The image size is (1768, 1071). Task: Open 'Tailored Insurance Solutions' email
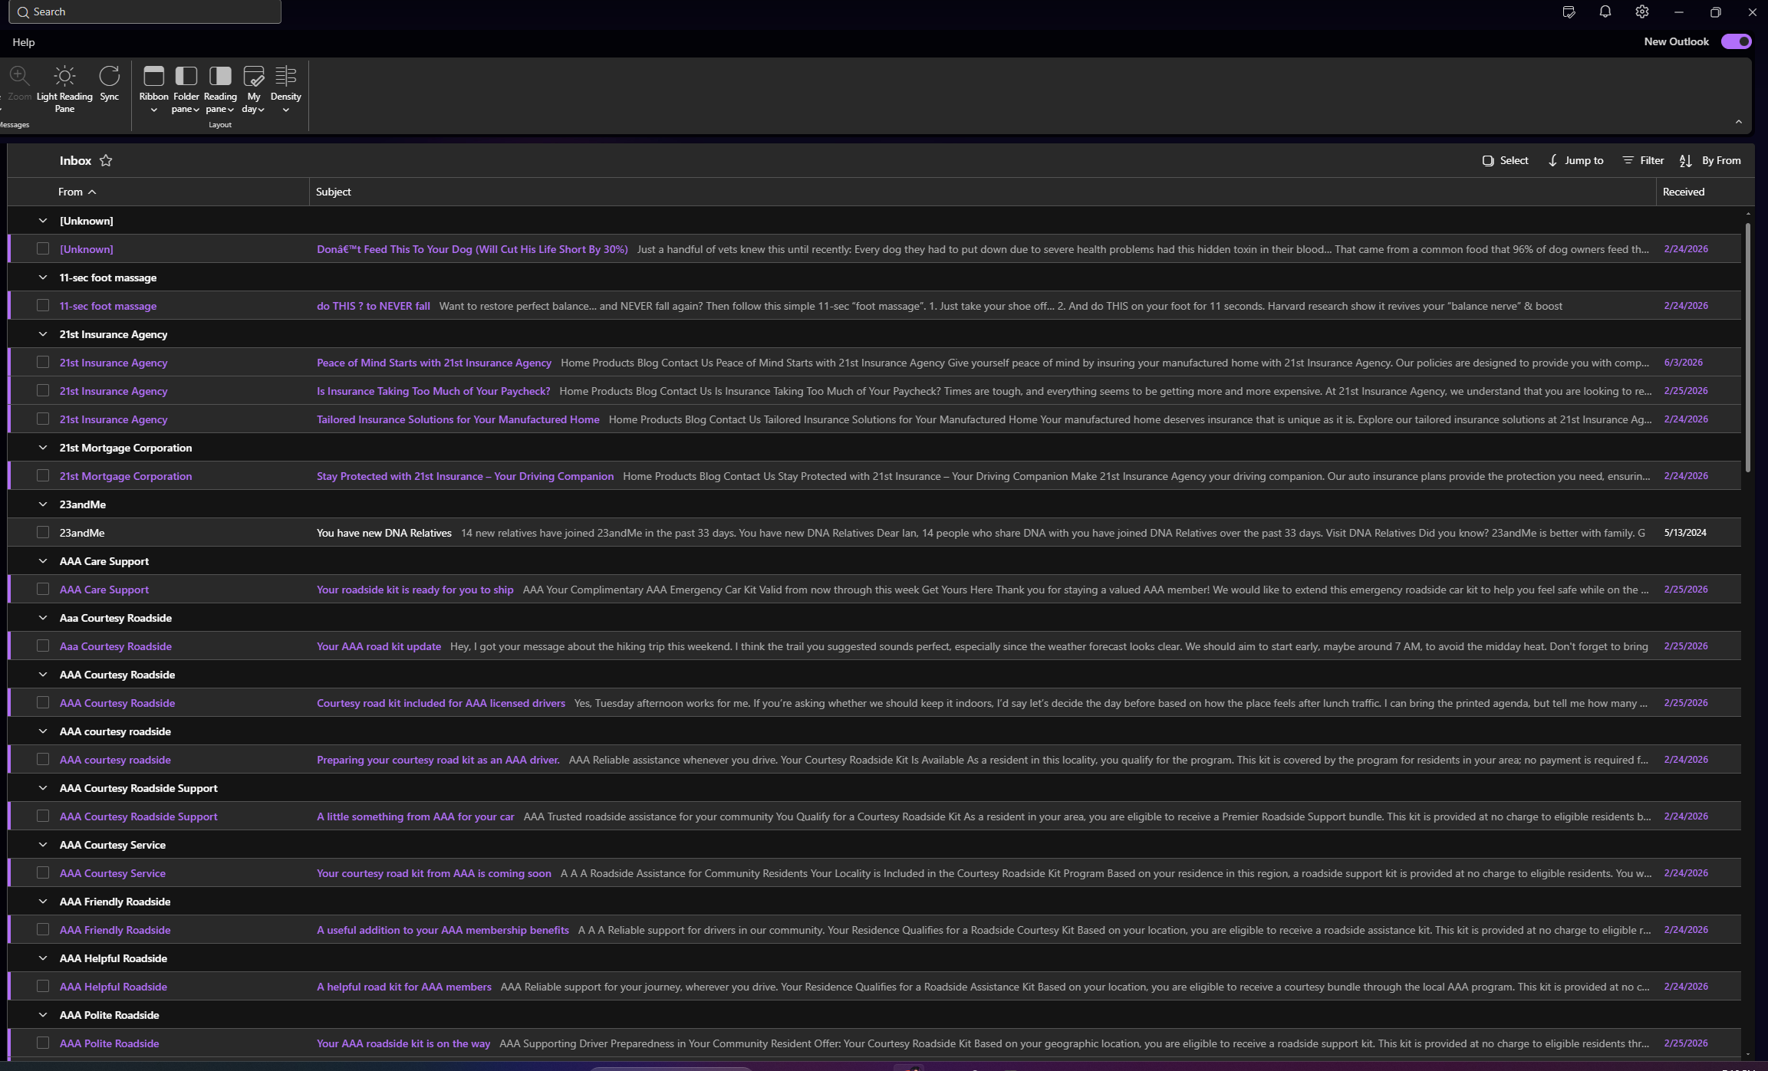pyautogui.click(x=874, y=419)
